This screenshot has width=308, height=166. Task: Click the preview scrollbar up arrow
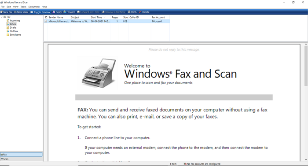point(306,44)
